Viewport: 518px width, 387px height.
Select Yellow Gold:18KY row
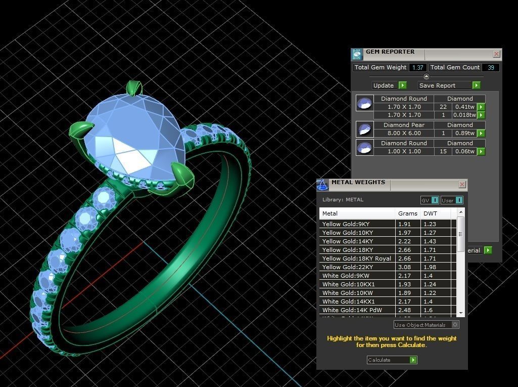point(388,250)
